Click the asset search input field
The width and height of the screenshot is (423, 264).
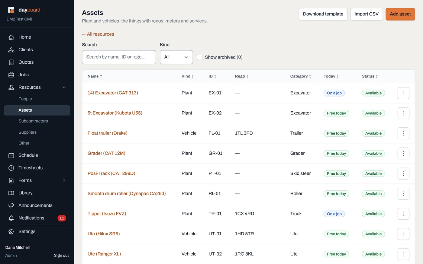119,57
